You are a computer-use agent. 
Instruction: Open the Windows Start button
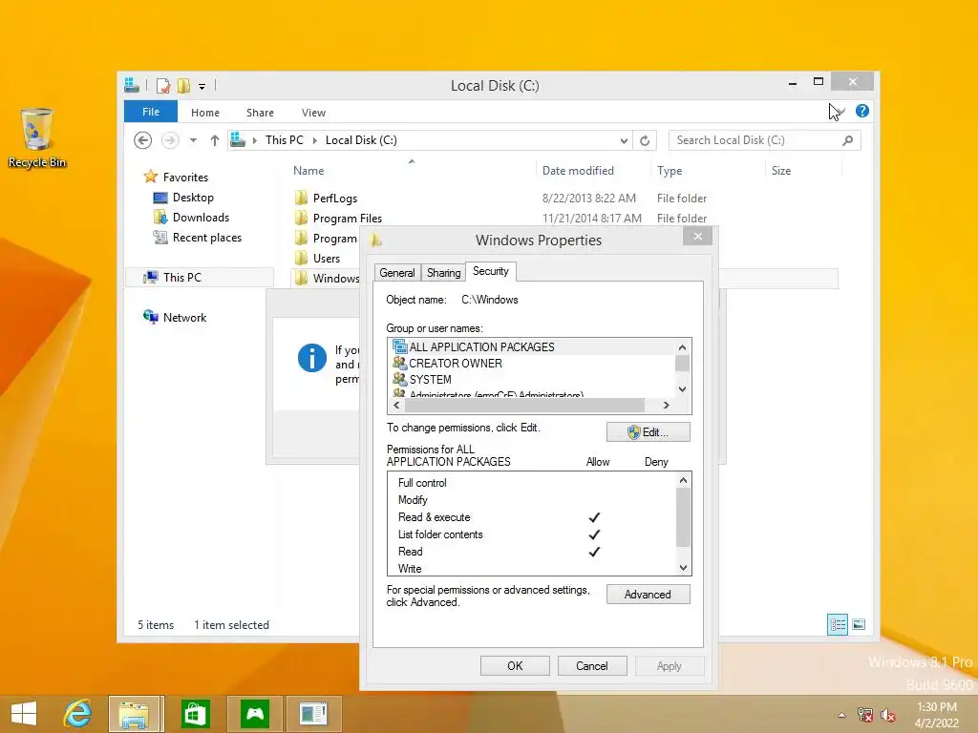point(24,714)
